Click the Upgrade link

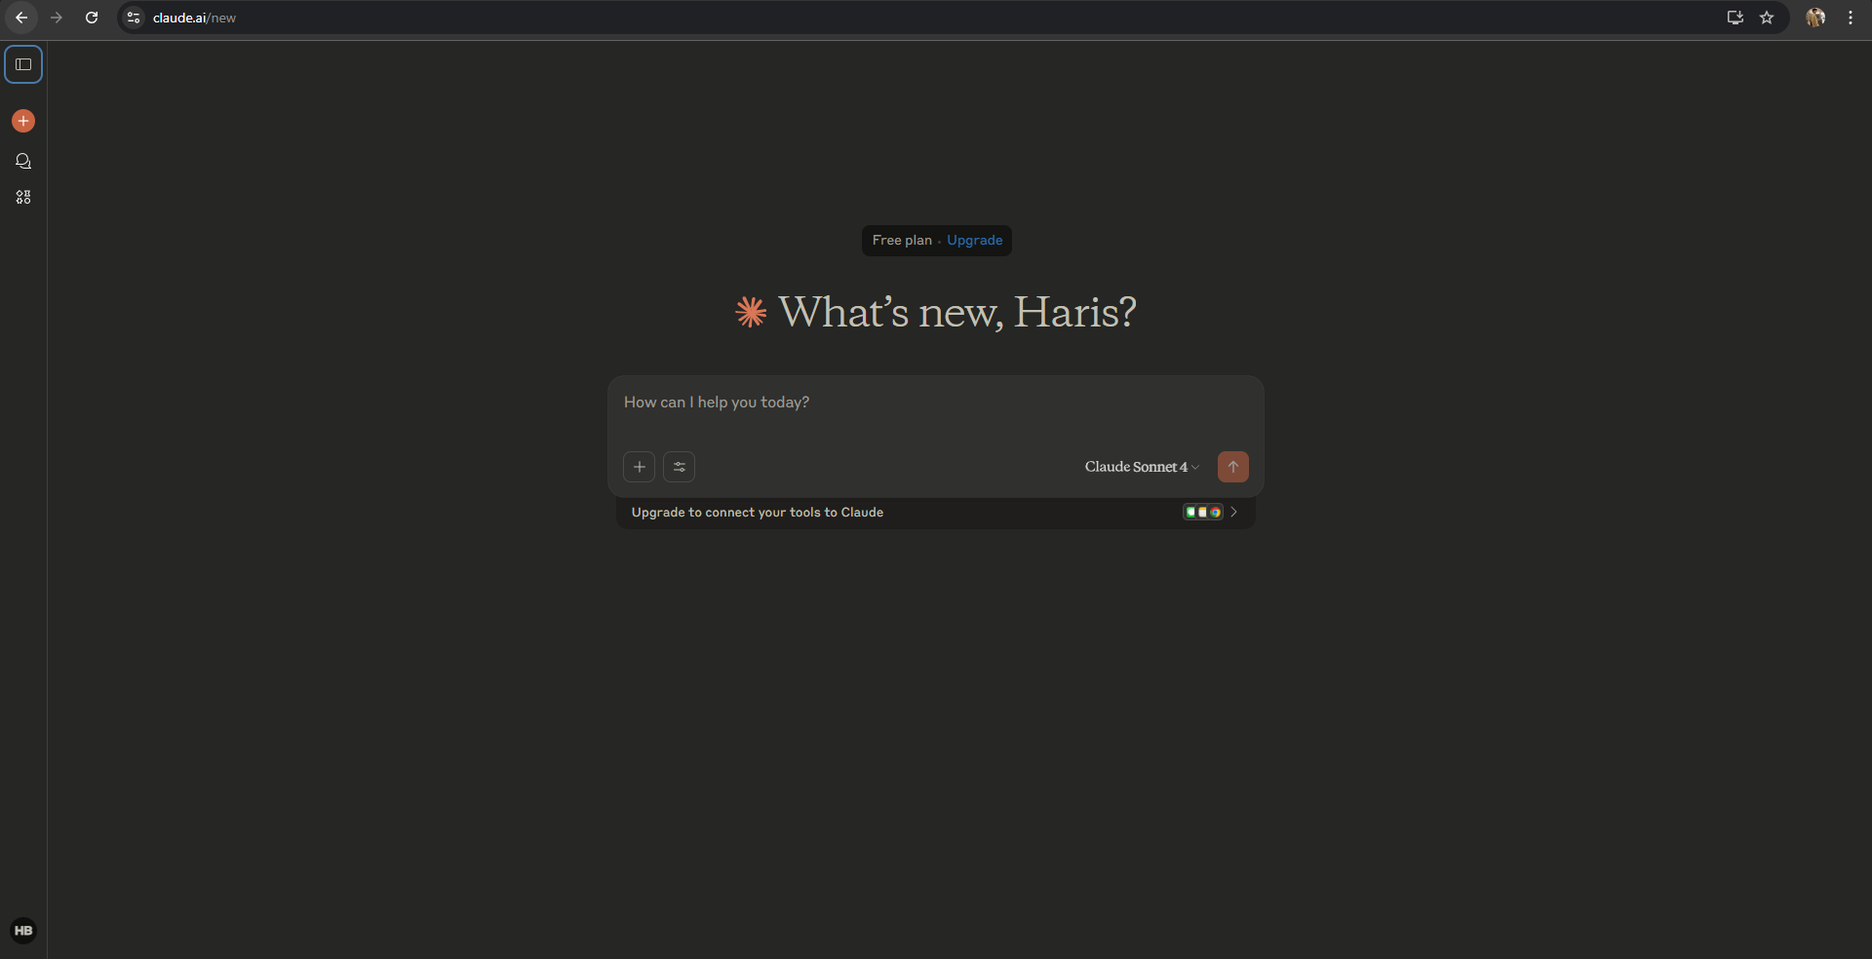pyautogui.click(x=975, y=240)
